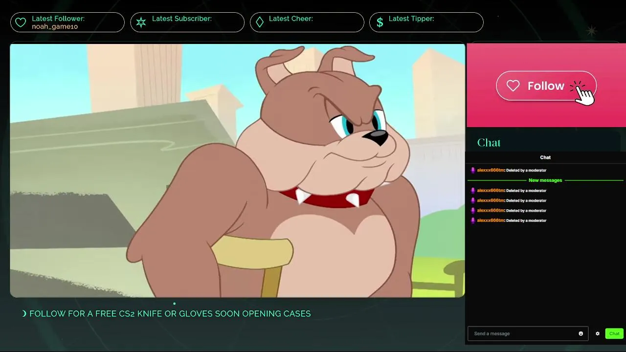Image resolution: width=626 pixels, height=352 pixels.
Task: Send message with green Chat button
Action: coord(614,333)
